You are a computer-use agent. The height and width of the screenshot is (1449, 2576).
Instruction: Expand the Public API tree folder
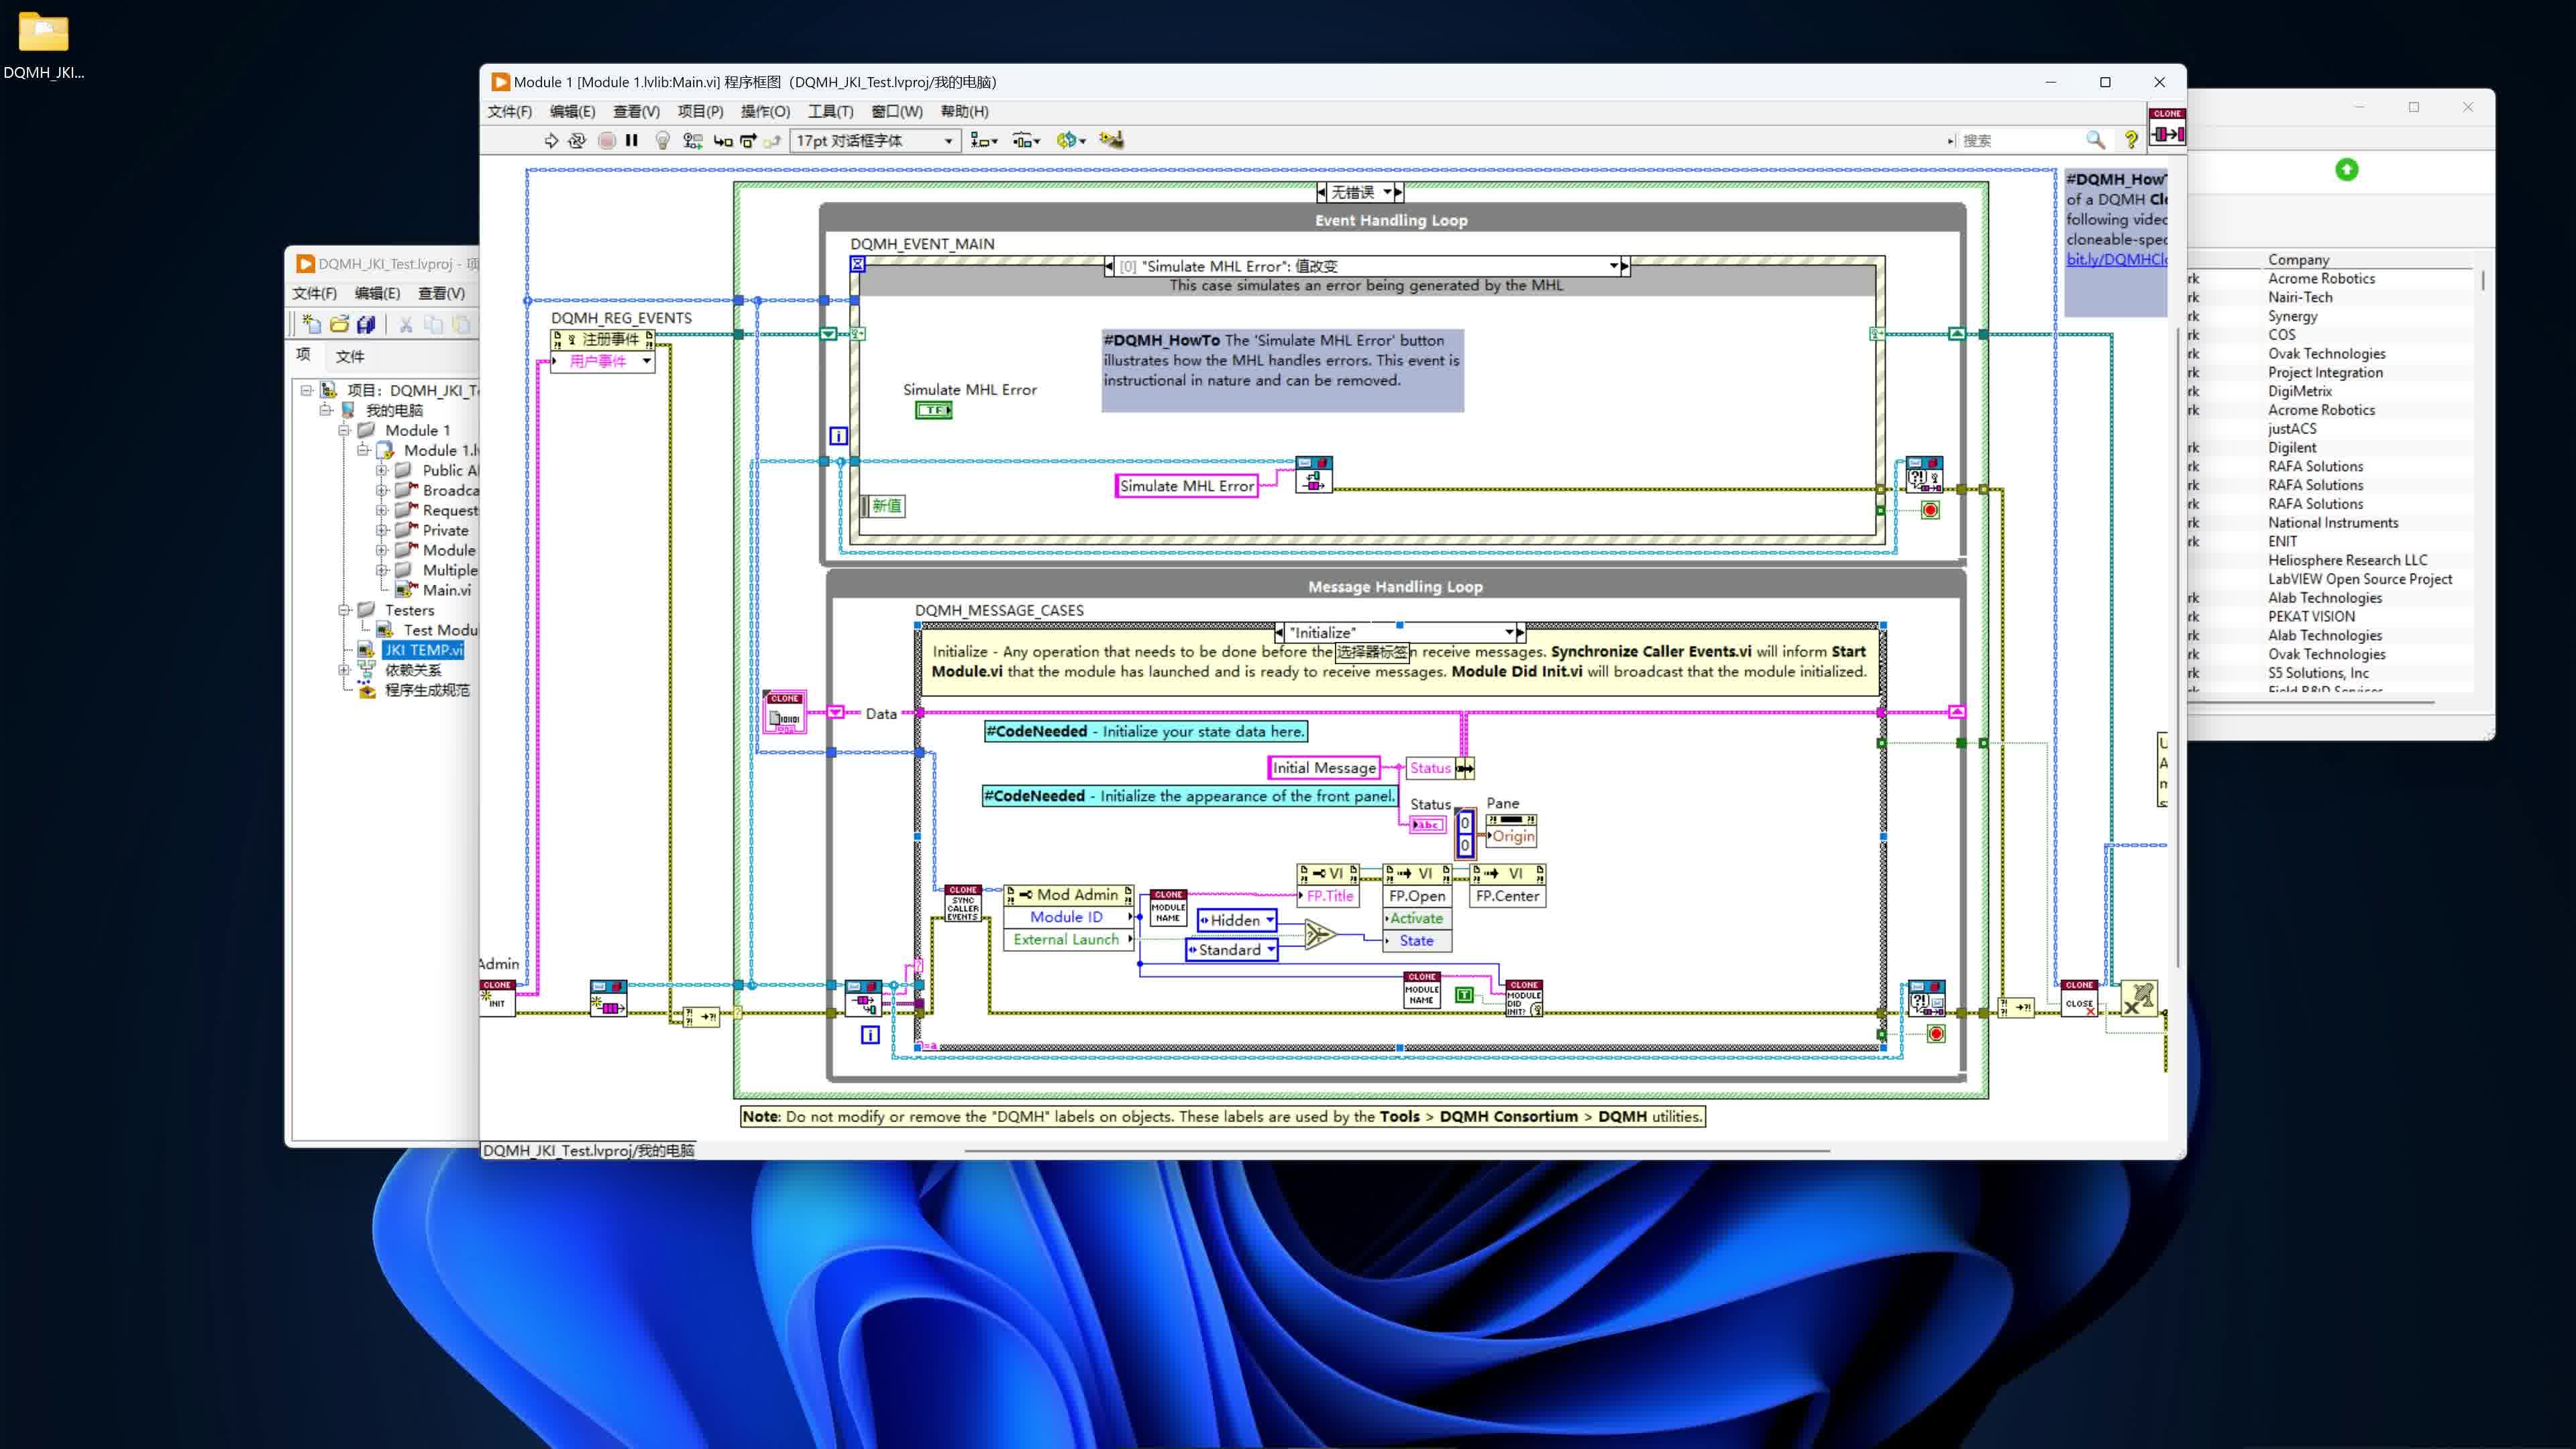[x=382, y=470]
